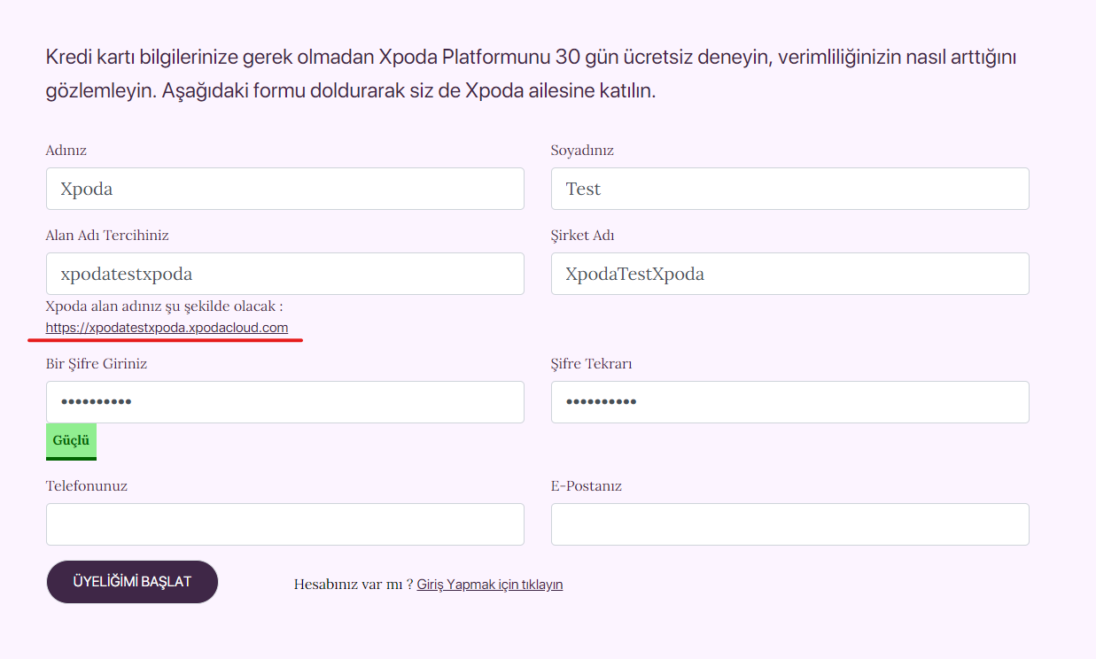
Task: Open the xpodatestxpoda.xpodacloud.com link
Action: [167, 328]
